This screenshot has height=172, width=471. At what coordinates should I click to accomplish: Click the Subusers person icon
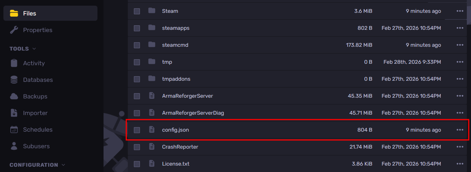[14, 146]
